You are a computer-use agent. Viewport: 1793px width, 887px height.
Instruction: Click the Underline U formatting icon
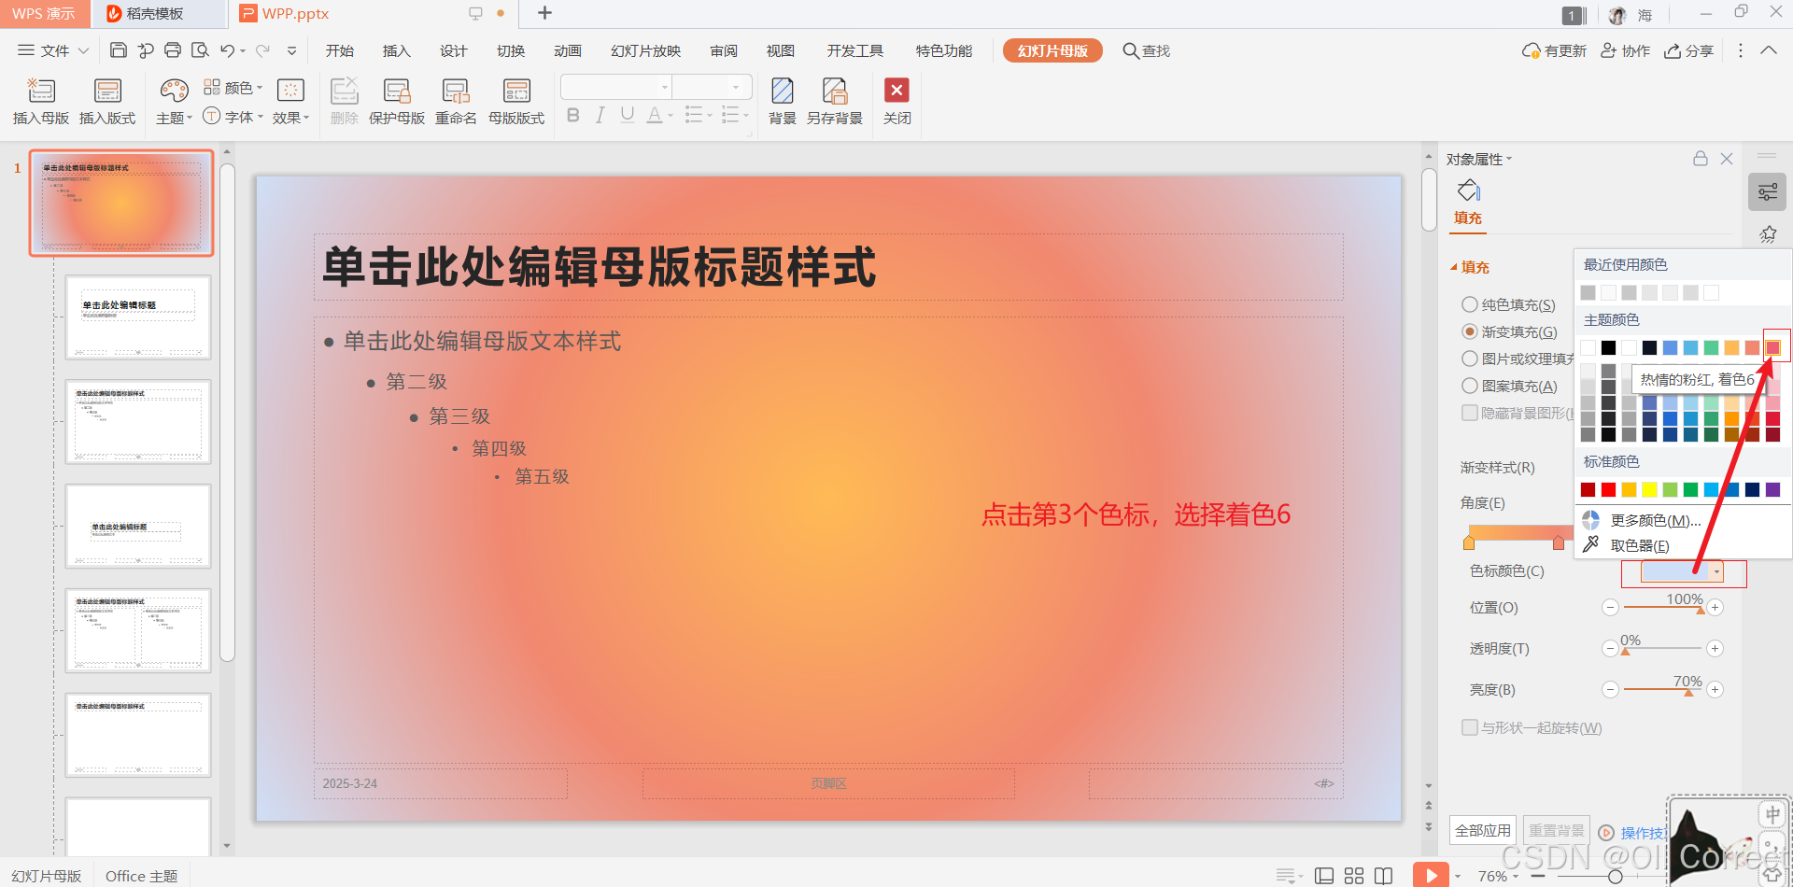(x=628, y=115)
